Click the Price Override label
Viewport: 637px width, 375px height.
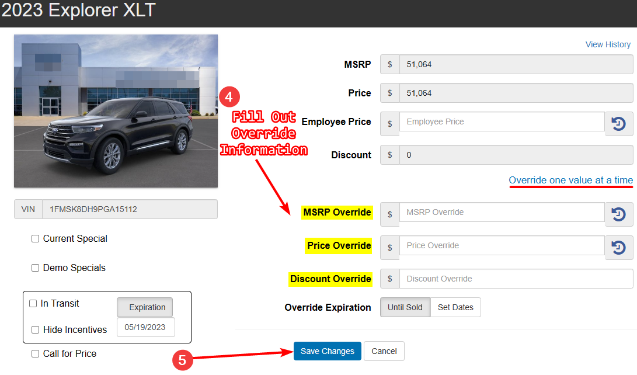coord(339,246)
